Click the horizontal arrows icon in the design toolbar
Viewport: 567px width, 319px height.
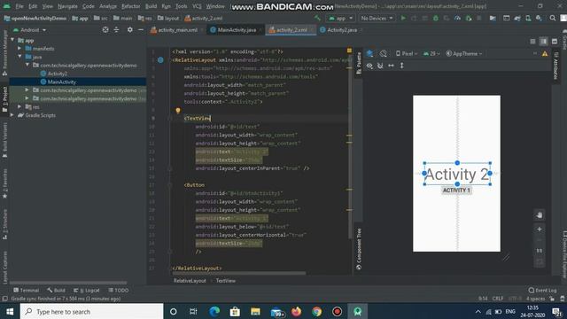coord(391,66)
